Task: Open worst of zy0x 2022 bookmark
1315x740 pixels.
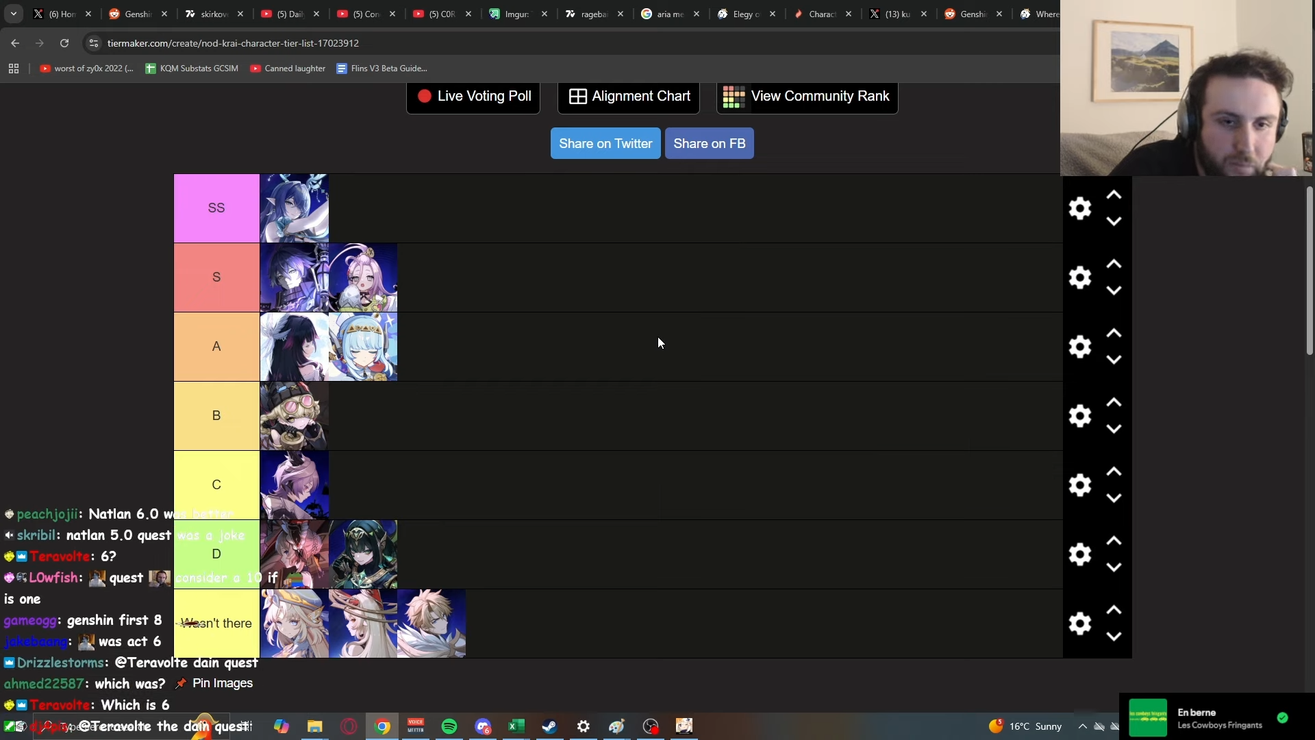Action: [86, 69]
